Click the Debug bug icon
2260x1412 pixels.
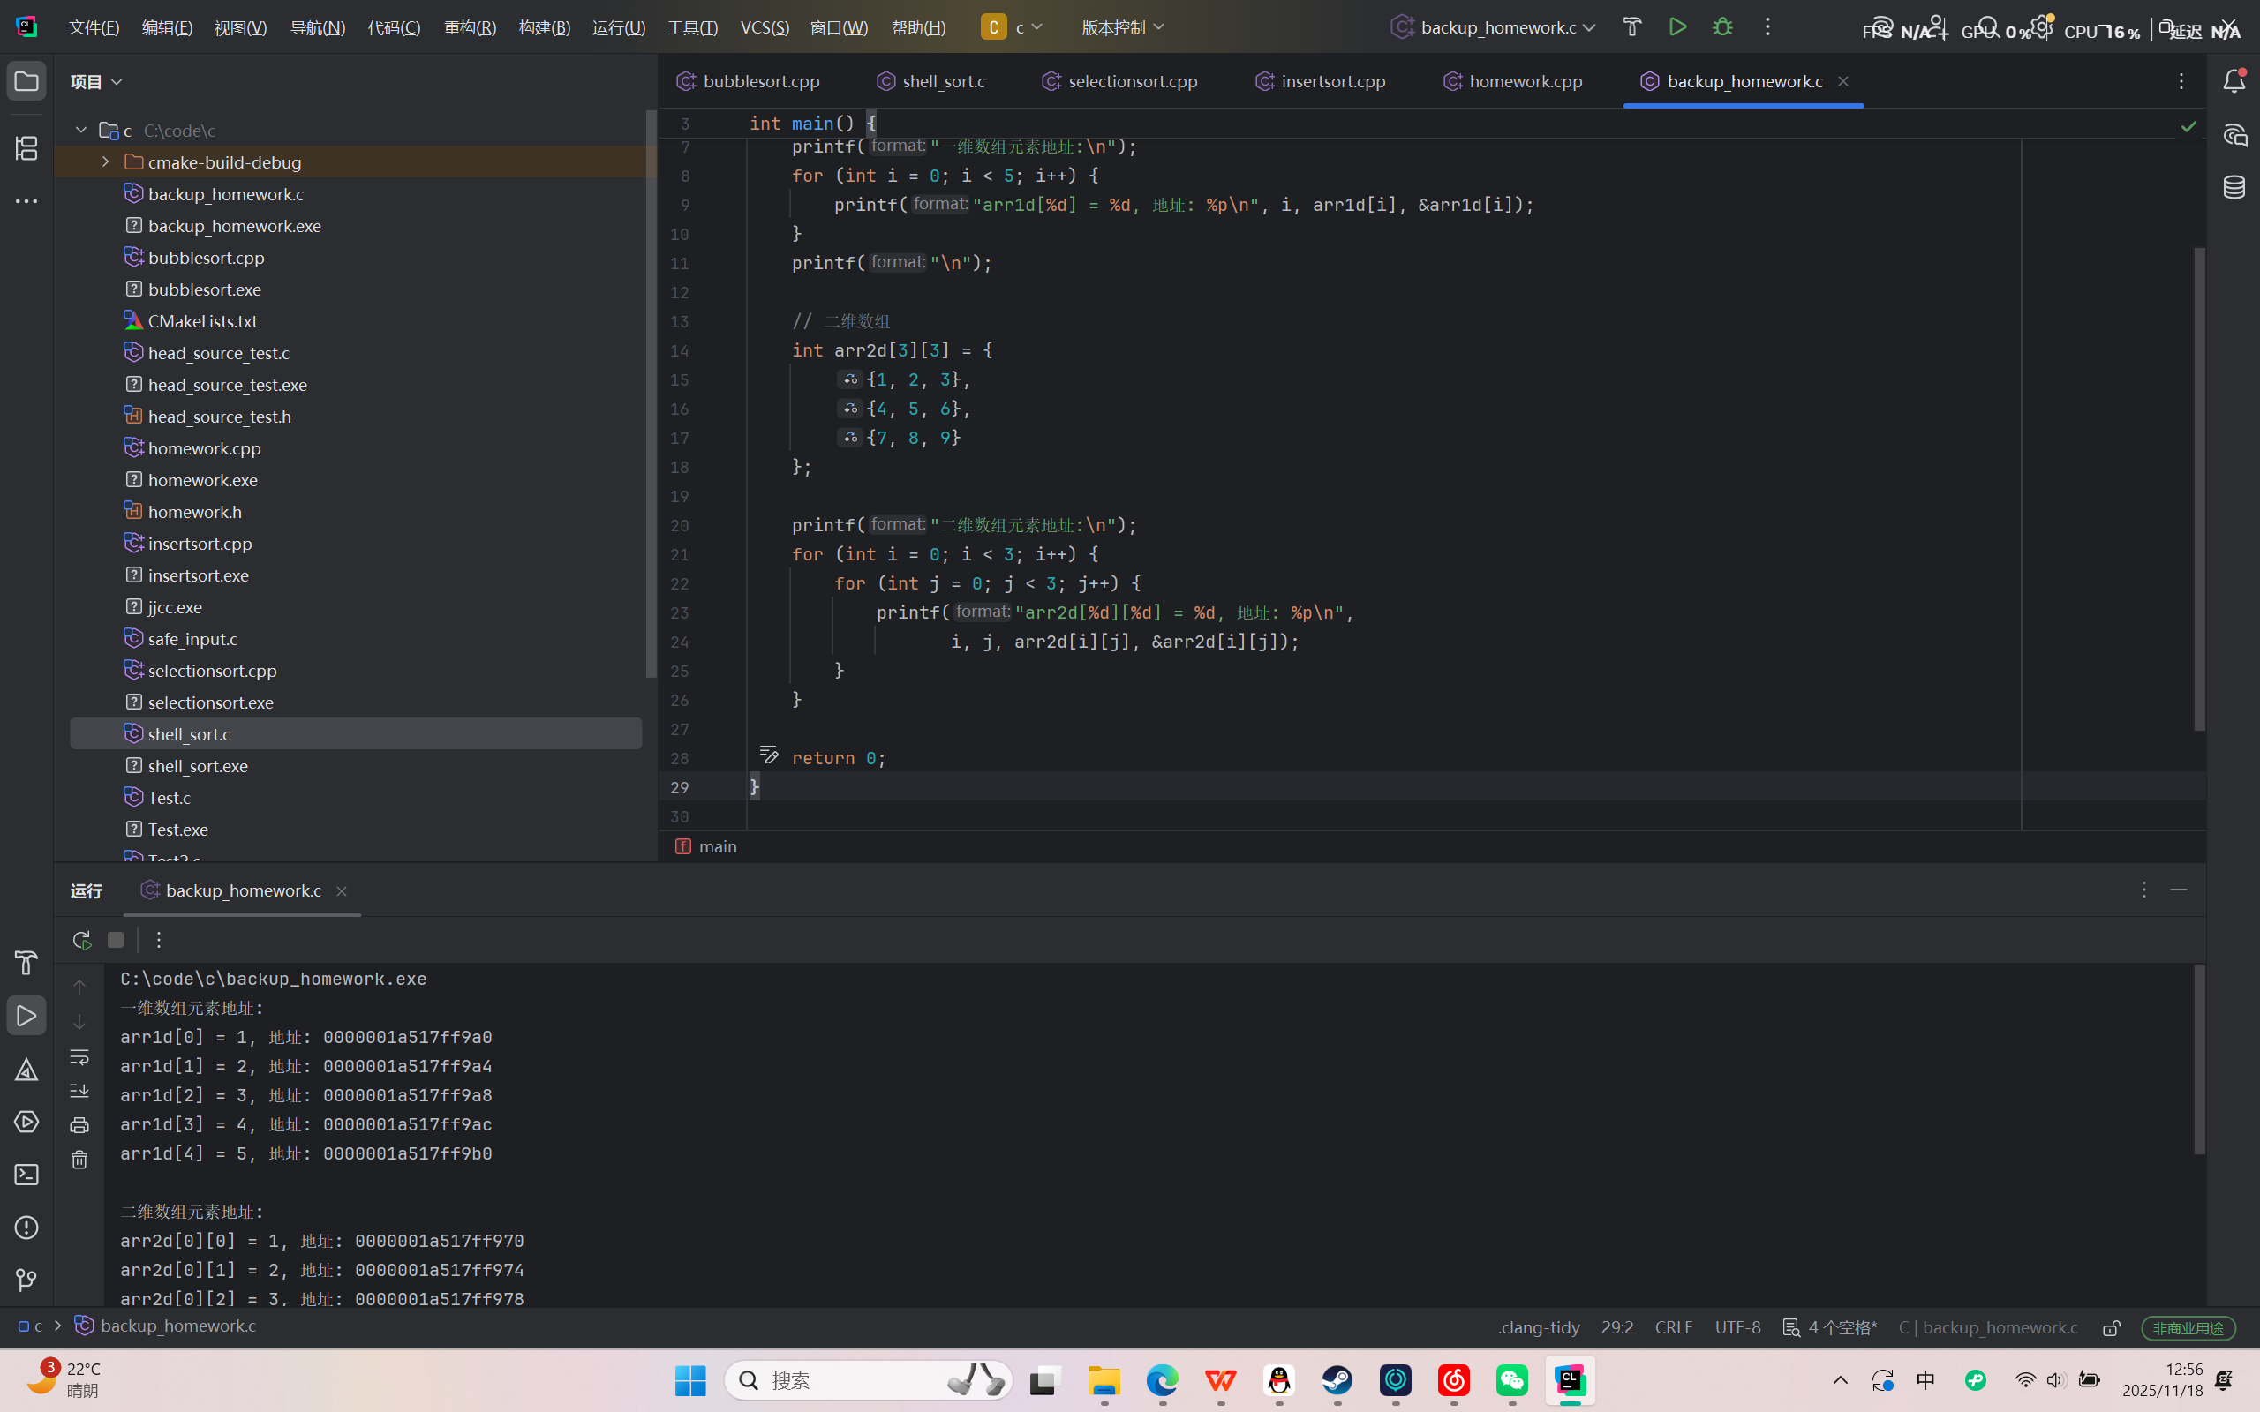[x=1722, y=27]
